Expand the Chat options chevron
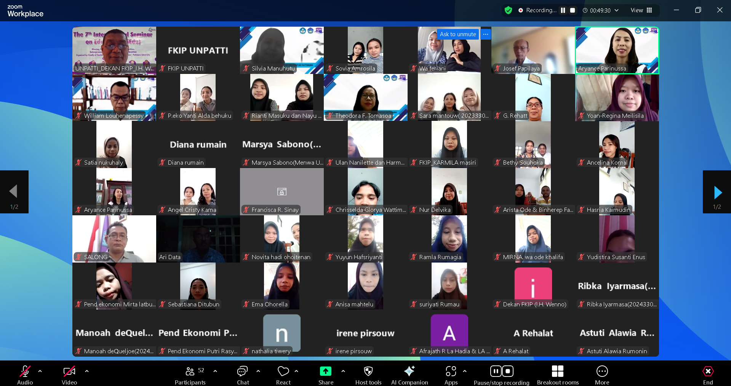 (258, 371)
